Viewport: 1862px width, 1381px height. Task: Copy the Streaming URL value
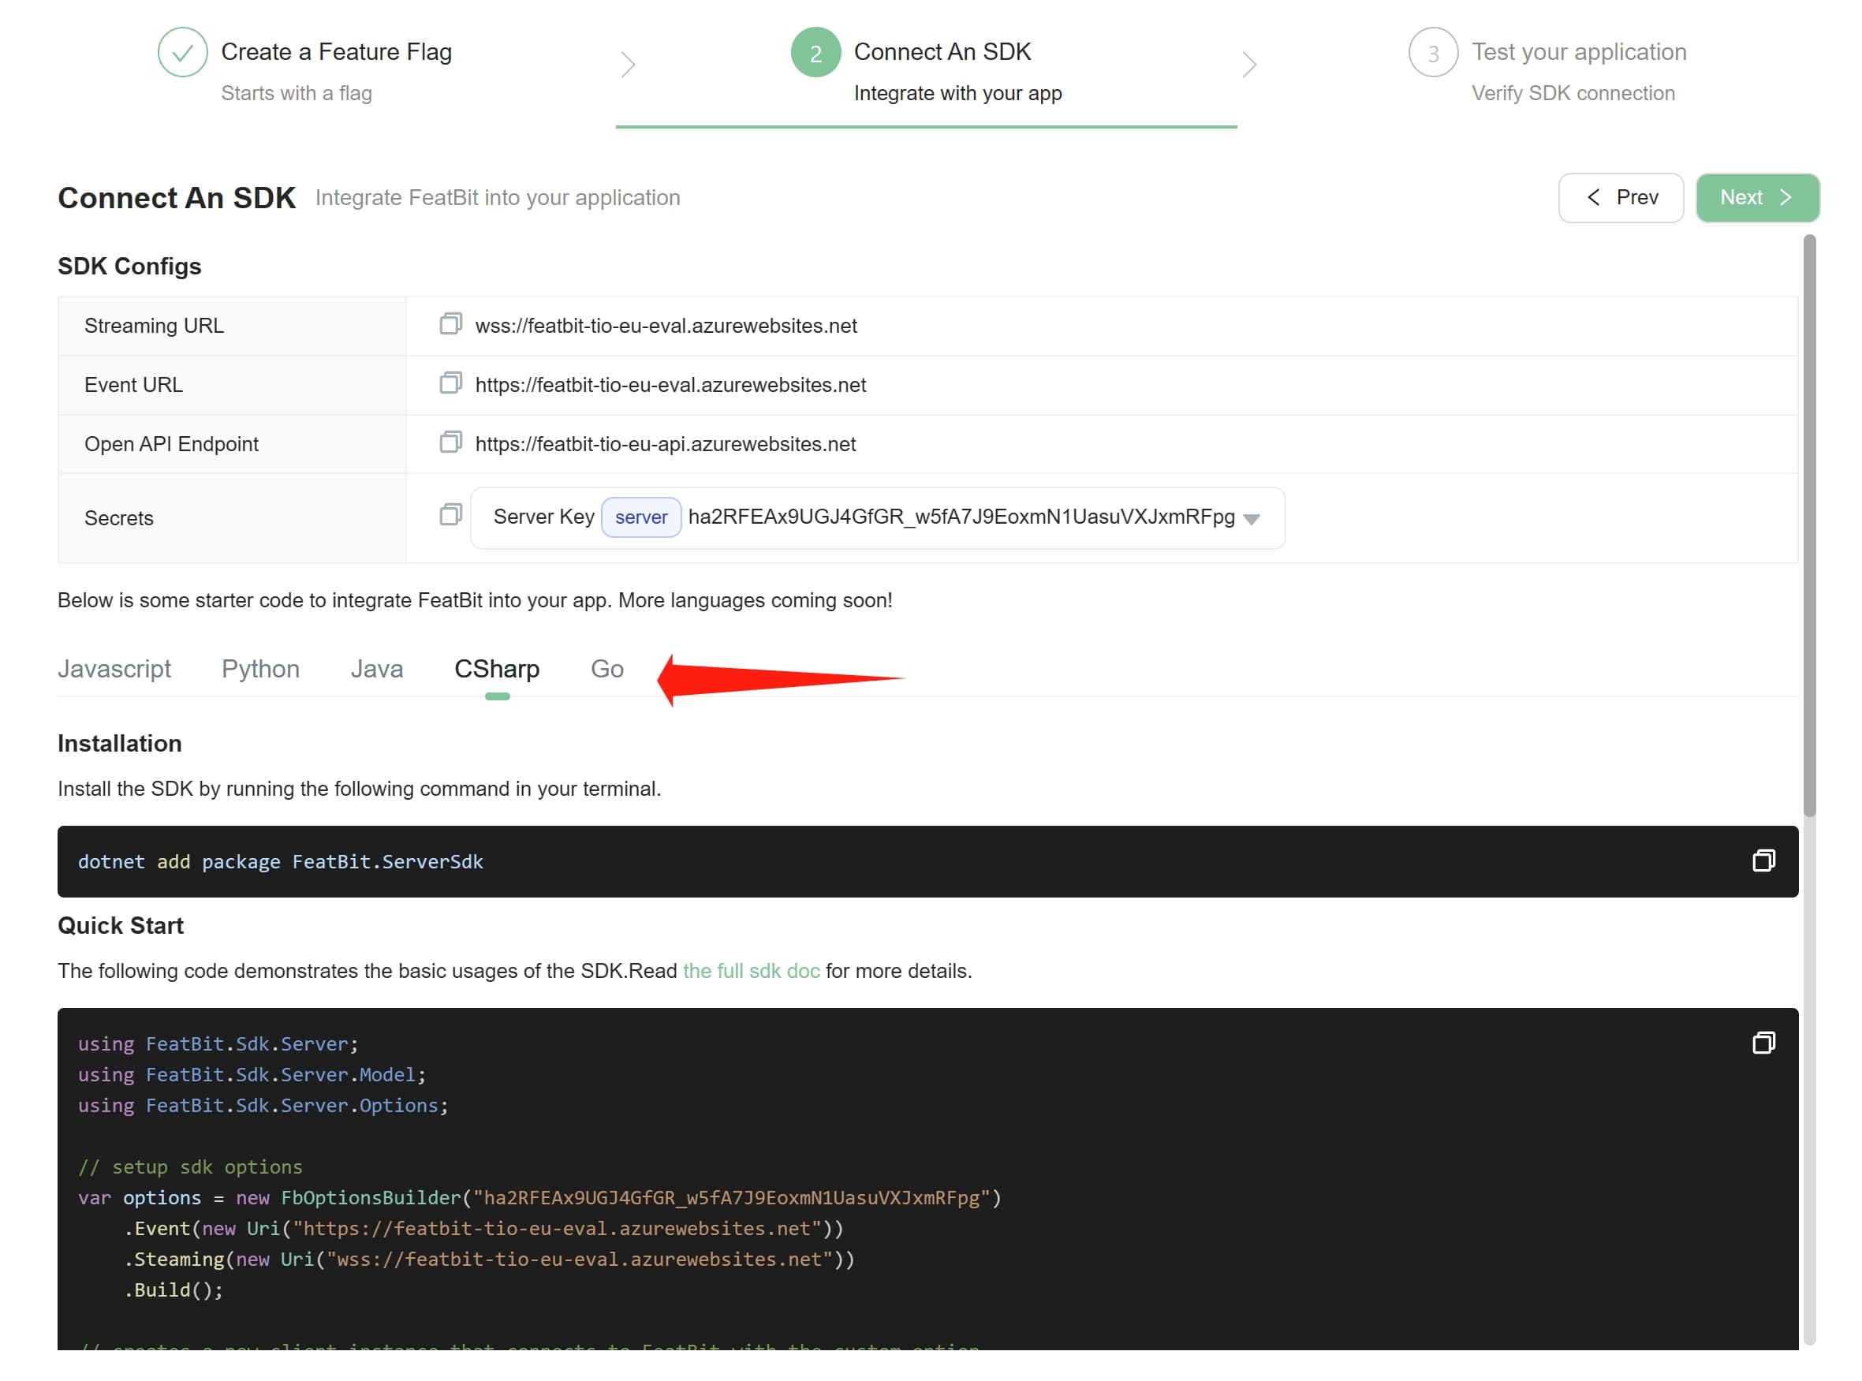click(x=450, y=324)
